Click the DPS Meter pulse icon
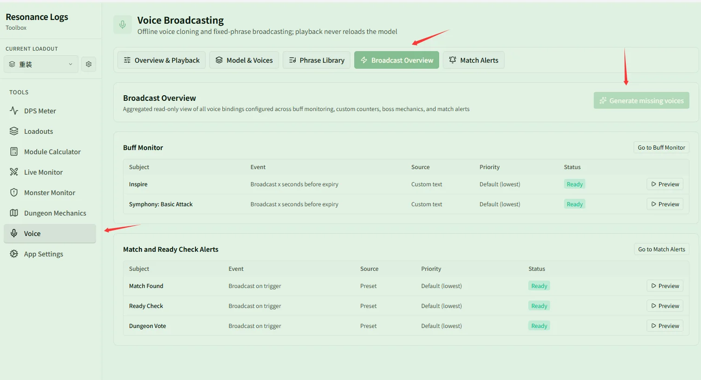This screenshot has width=701, height=380. coord(14,111)
